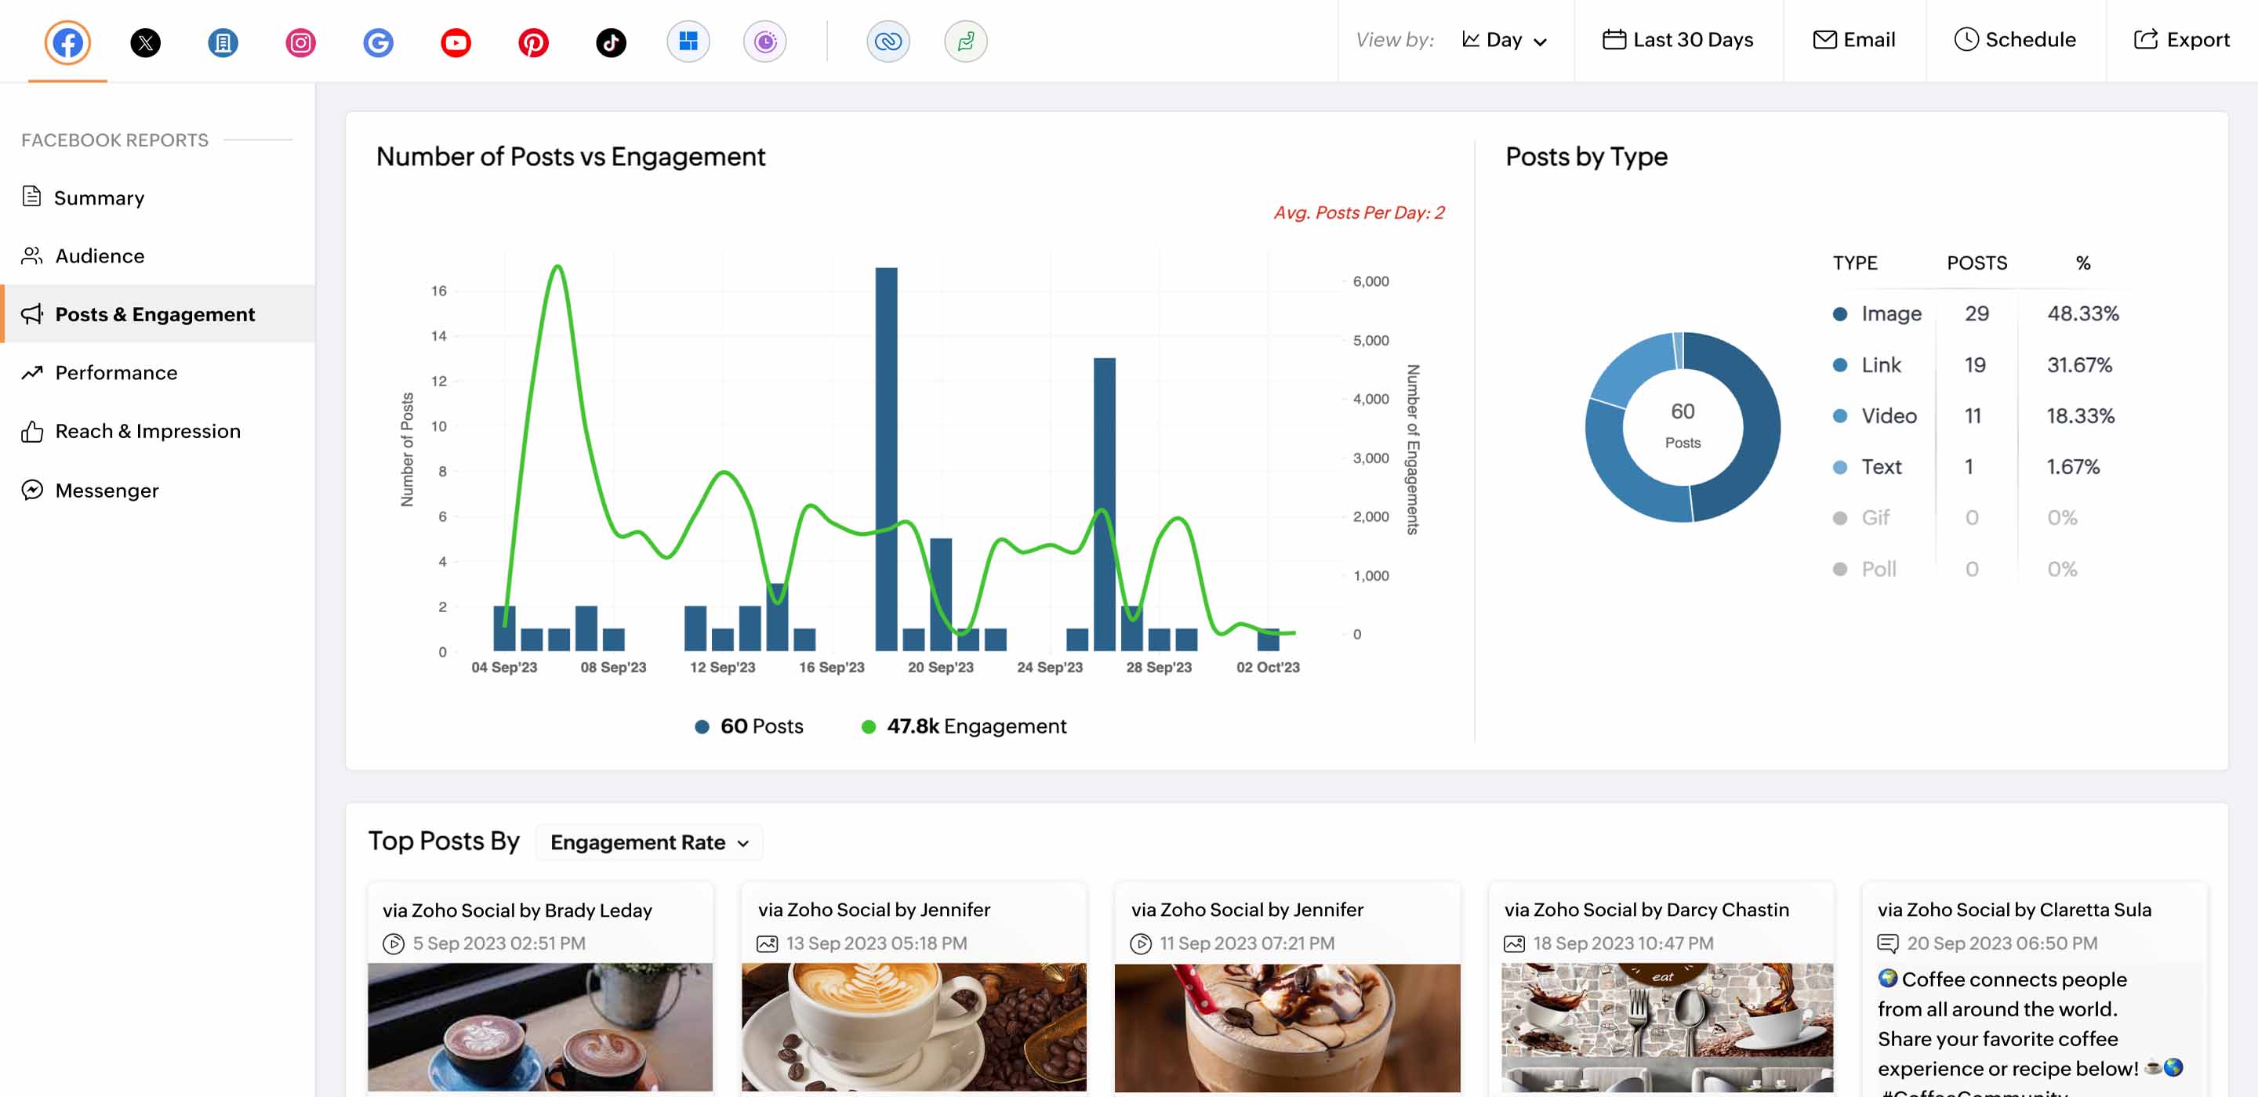Image resolution: width=2258 pixels, height=1097 pixels.
Task: Open the Microsoft Teams platform icon
Action: click(688, 39)
